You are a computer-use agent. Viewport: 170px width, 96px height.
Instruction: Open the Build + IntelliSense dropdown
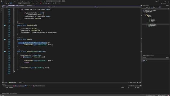pyautogui.click(x=40, y=86)
